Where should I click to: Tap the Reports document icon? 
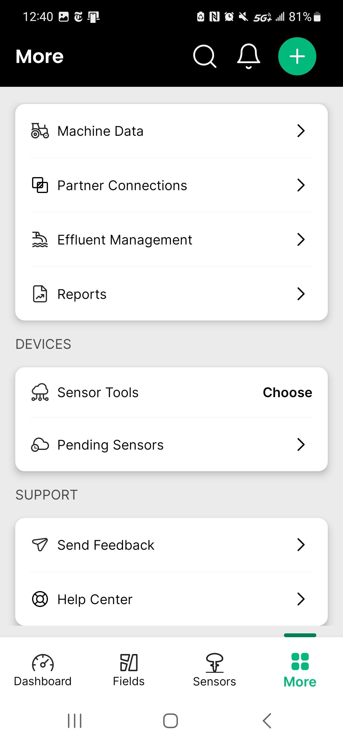(40, 294)
